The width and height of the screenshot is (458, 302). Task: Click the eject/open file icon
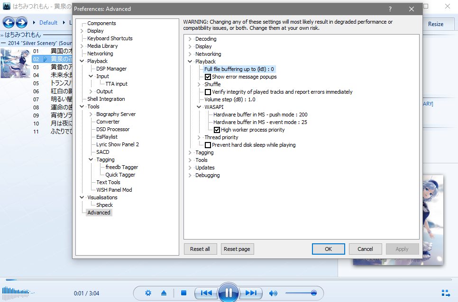164,293
